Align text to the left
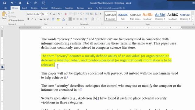Viewport: 195px width, 110px height. pos(70,19)
